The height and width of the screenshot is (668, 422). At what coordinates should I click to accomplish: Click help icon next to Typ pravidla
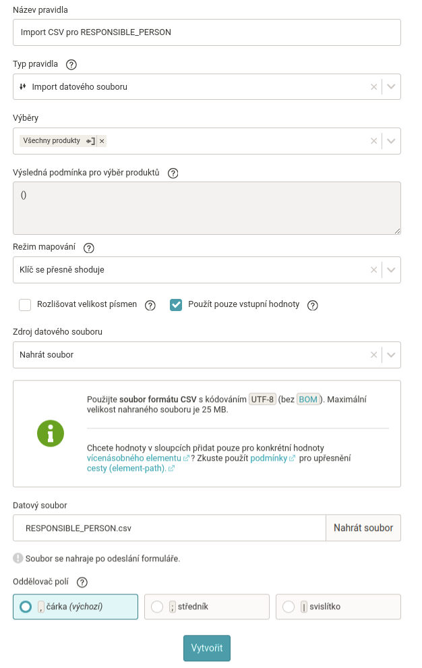click(71, 65)
